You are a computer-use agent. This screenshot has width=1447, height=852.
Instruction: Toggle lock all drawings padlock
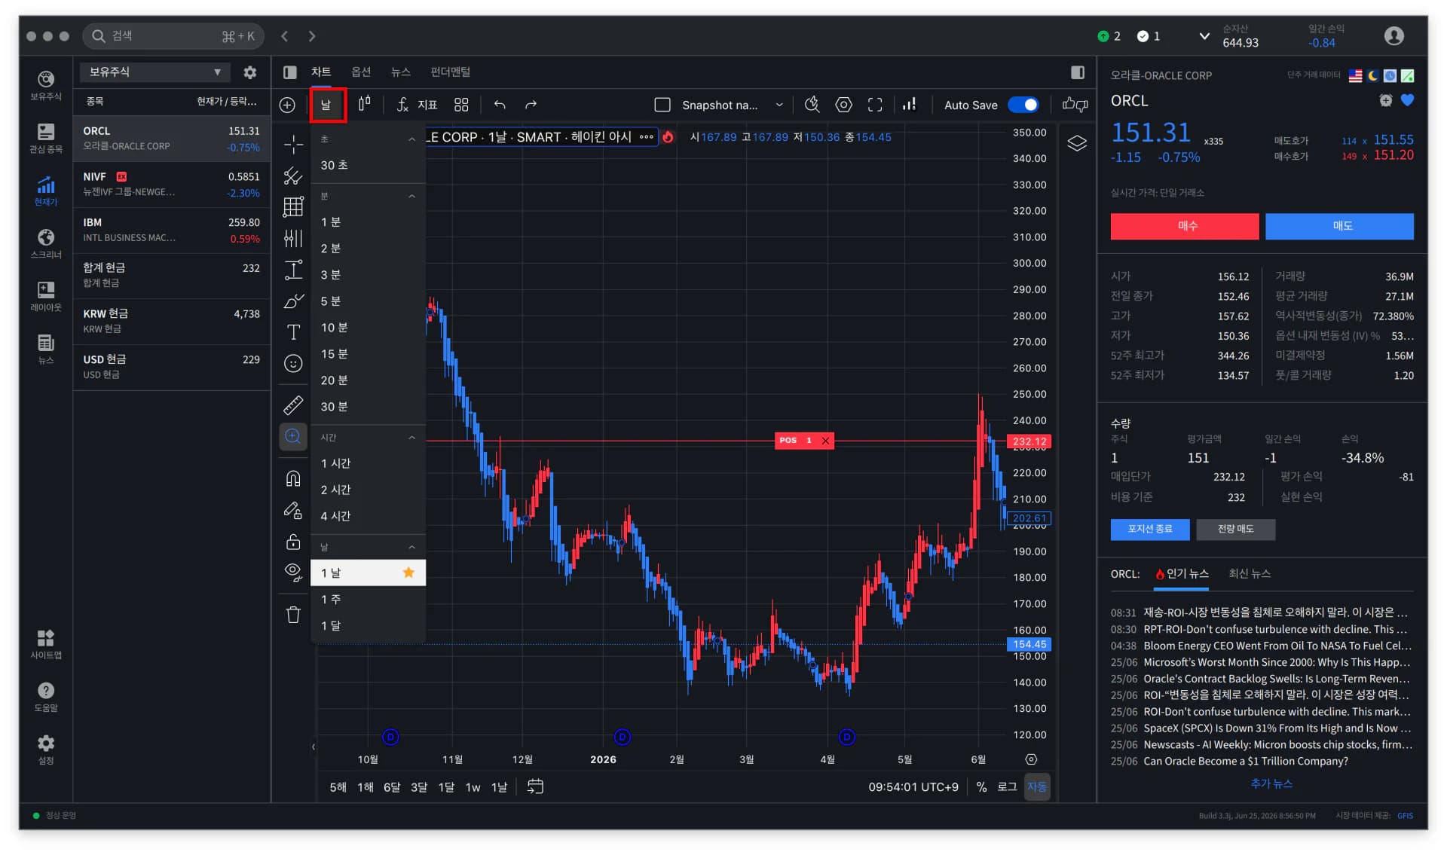[293, 542]
